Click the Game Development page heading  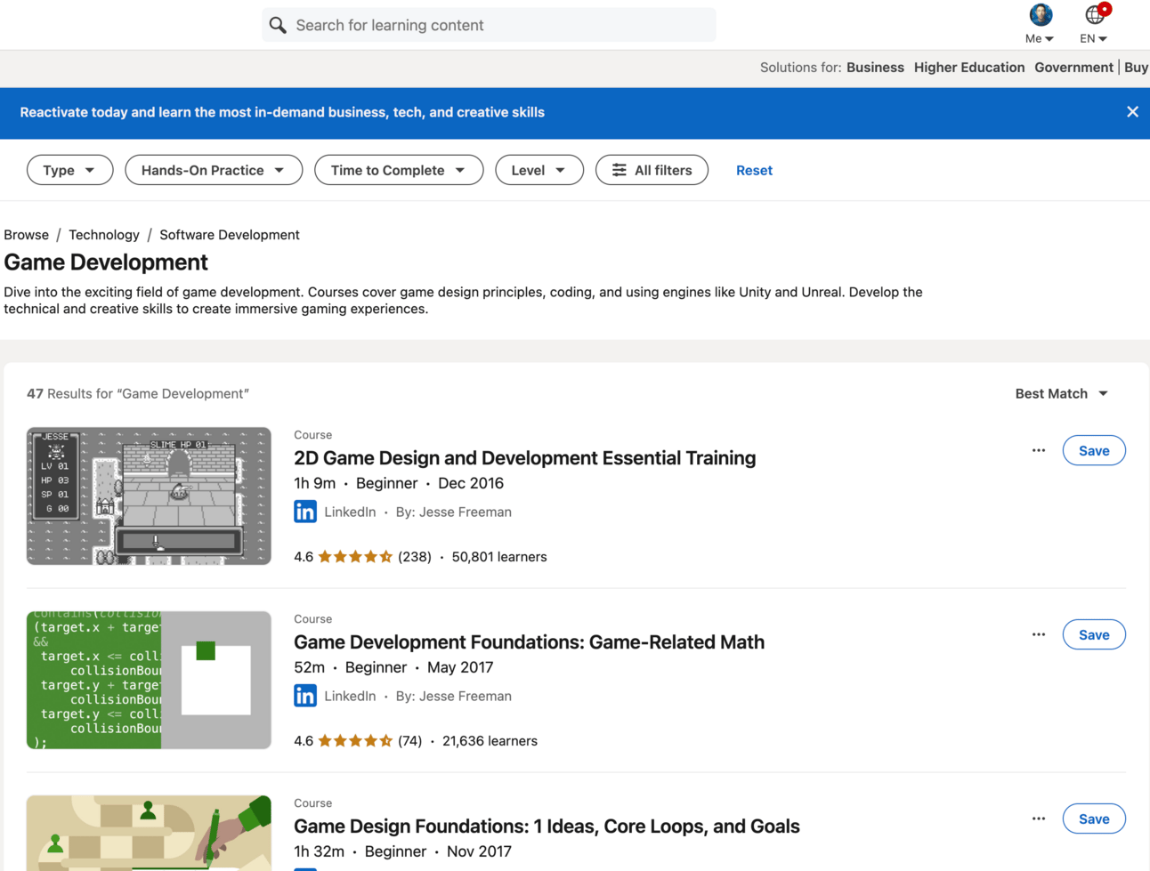tap(106, 262)
